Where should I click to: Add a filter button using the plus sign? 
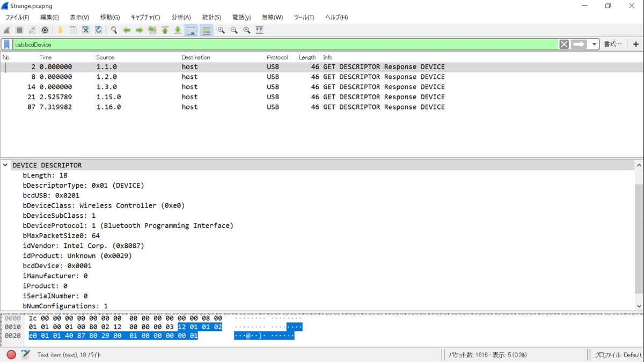pos(636,43)
